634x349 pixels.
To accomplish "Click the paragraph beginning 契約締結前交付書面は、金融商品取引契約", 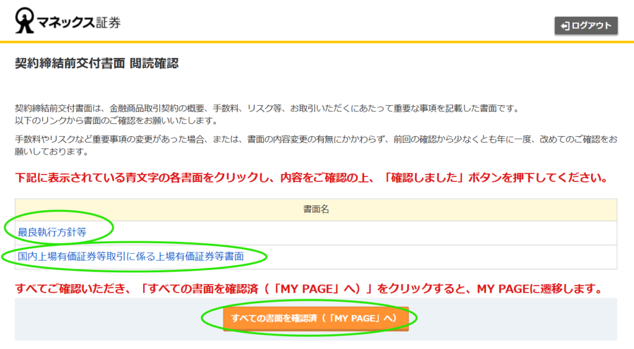I will click(x=266, y=108).
